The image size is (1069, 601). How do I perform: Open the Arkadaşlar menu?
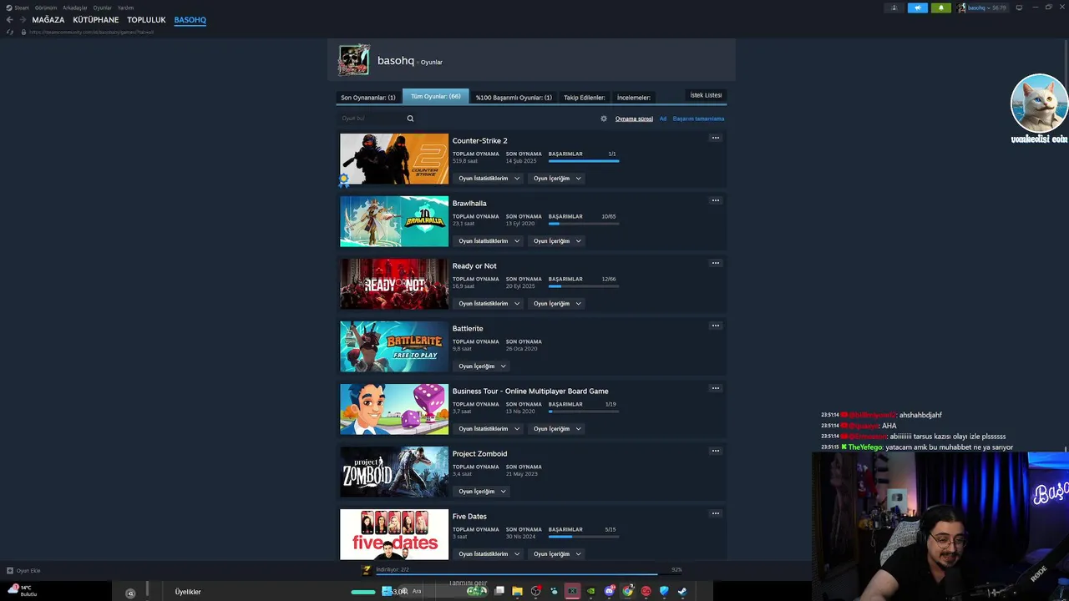[x=75, y=8]
